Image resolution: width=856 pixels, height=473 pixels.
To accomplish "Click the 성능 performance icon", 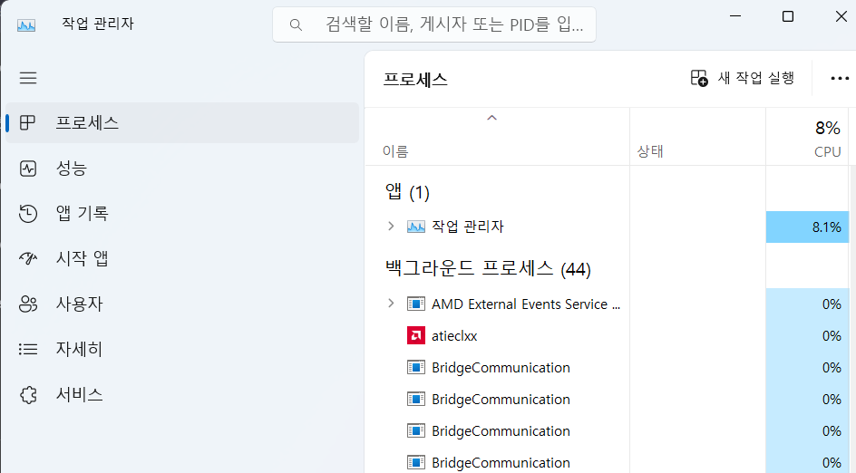I will [x=28, y=168].
